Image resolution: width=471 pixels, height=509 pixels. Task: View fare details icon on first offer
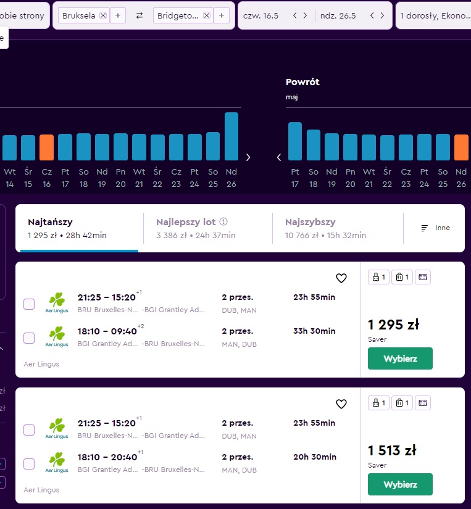pyautogui.click(x=423, y=277)
